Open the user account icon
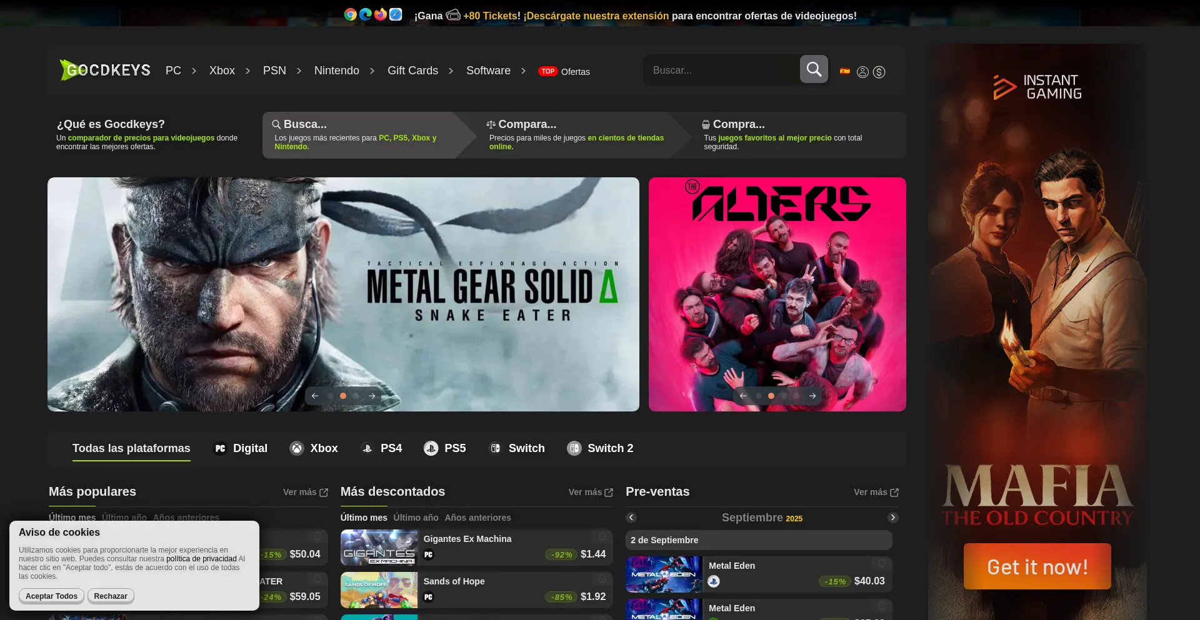The image size is (1200, 620). 862,72
